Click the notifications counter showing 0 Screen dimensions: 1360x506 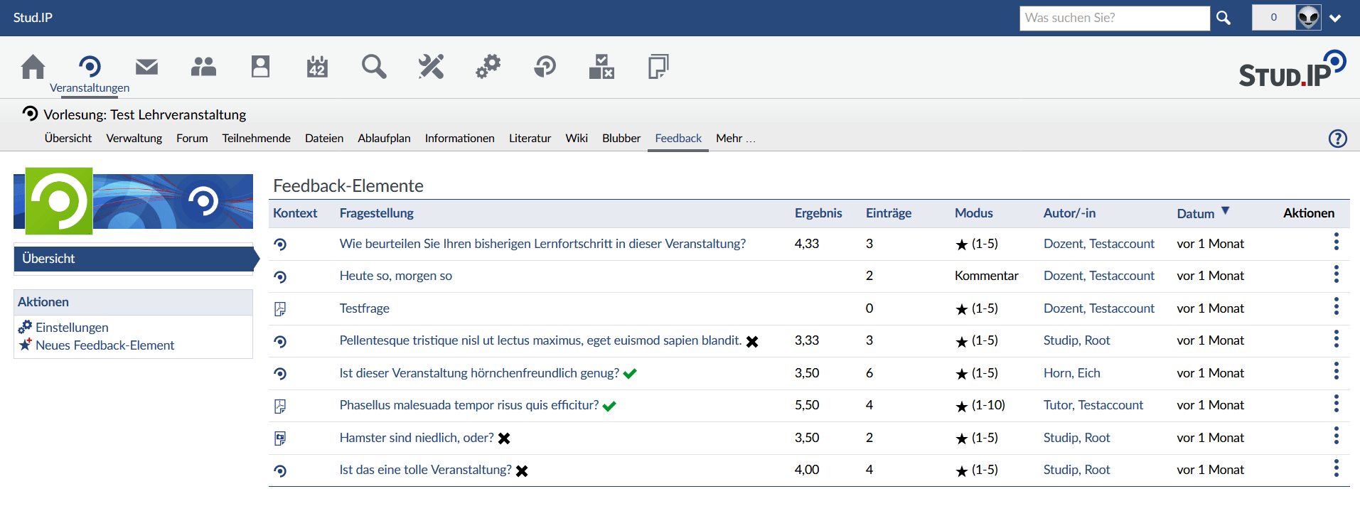click(x=1273, y=18)
